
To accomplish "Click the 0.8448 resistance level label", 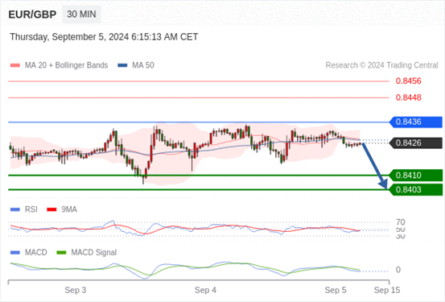I will 409,97.
